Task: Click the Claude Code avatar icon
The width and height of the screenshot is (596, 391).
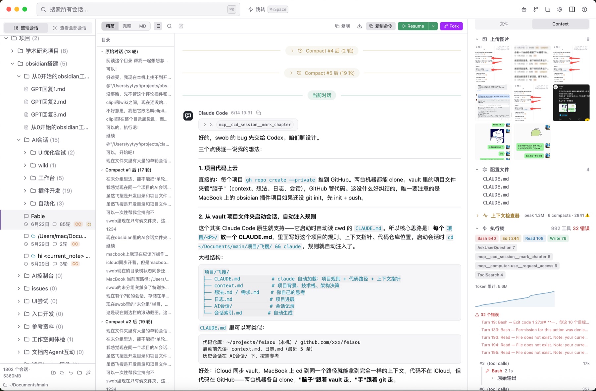Action: tap(188, 116)
